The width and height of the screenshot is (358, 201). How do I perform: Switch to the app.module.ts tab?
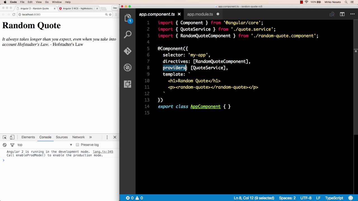(x=200, y=14)
